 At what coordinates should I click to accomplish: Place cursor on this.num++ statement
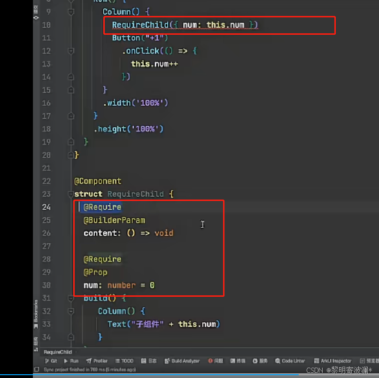pos(155,64)
